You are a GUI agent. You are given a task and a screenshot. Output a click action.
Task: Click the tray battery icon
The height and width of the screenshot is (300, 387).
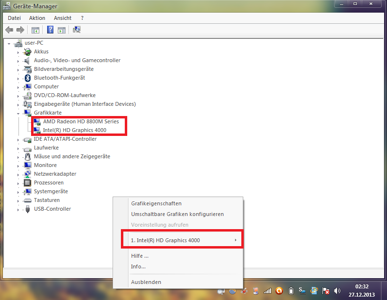[x=291, y=291]
